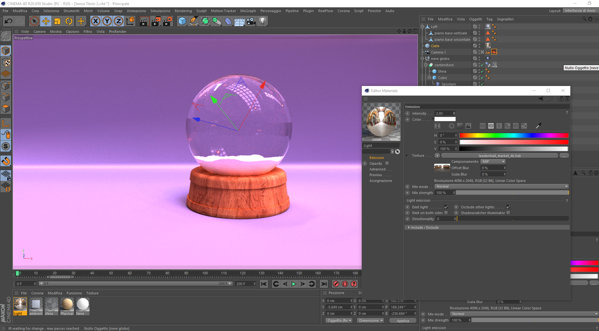Open Oggetto (Re coordinate dropdown
599x331 pixels.
click(339, 320)
